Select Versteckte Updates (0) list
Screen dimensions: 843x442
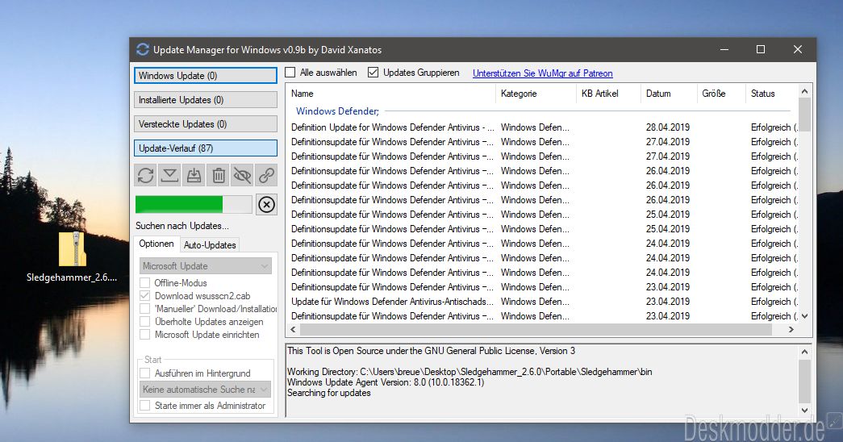coord(206,124)
